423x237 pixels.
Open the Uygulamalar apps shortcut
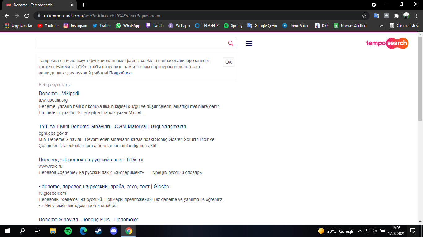[18, 26]
